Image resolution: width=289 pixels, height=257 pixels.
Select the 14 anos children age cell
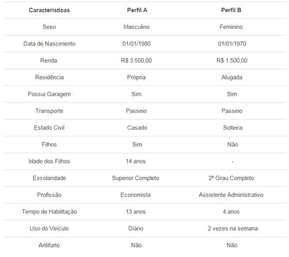[136, 161]
